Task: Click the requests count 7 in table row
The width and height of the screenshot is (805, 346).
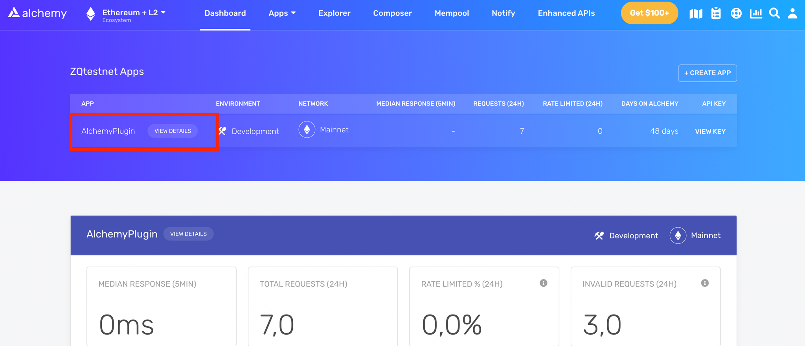Action: click(x=522, y=131)
